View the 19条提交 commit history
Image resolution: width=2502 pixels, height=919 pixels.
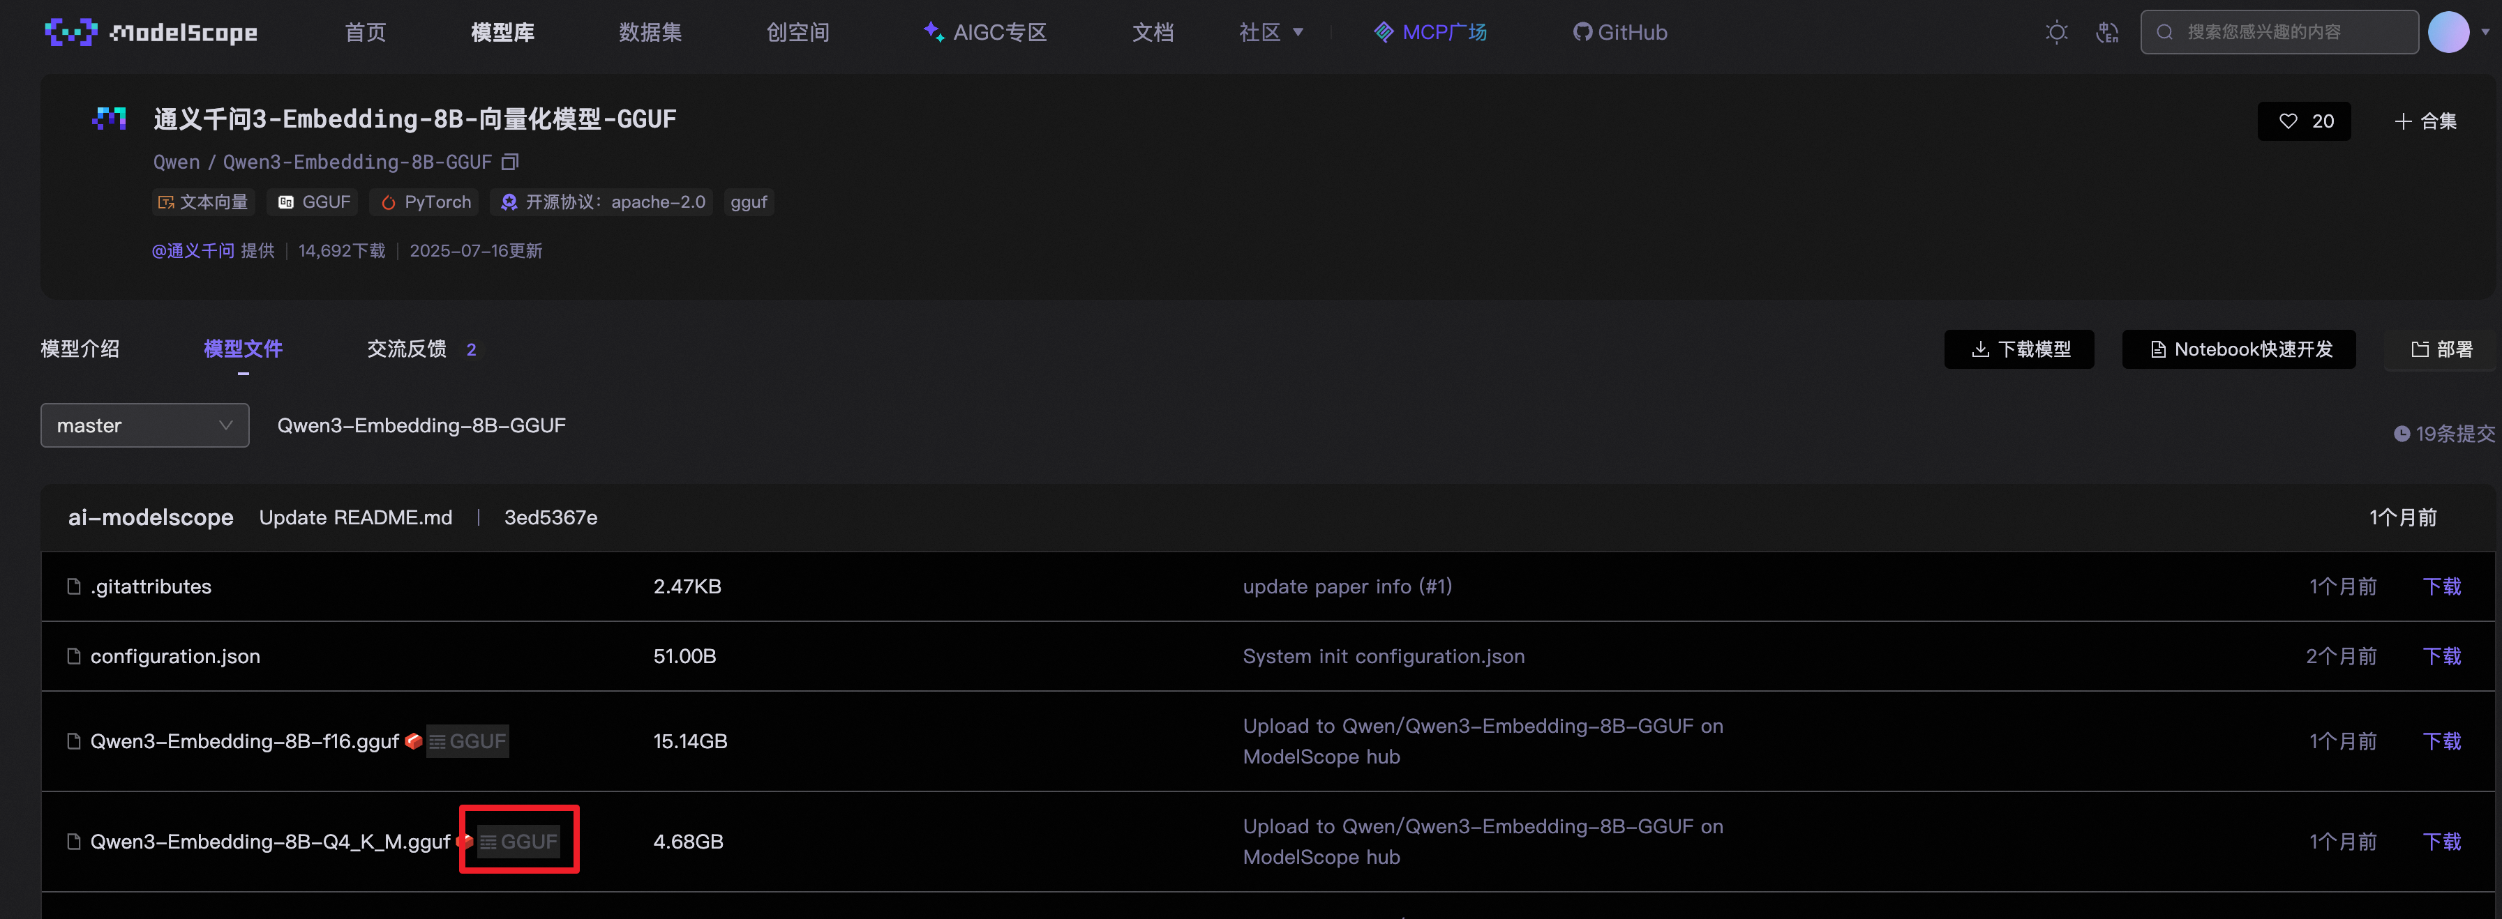(x=2443, y=434)
